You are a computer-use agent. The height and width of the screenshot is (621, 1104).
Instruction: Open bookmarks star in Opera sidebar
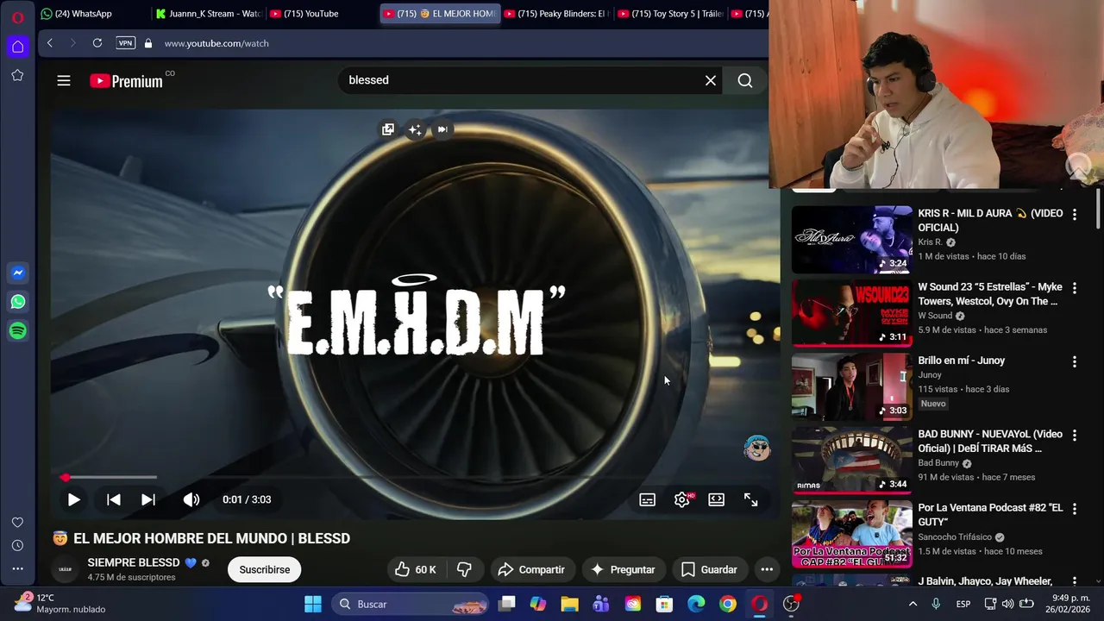[17, 76]
